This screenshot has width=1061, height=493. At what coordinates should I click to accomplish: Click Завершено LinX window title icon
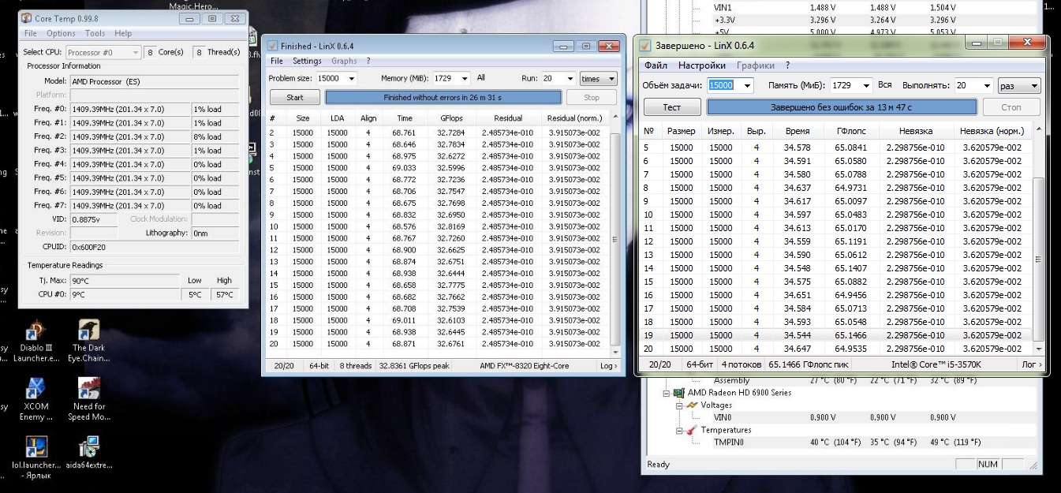coord(644,46)
